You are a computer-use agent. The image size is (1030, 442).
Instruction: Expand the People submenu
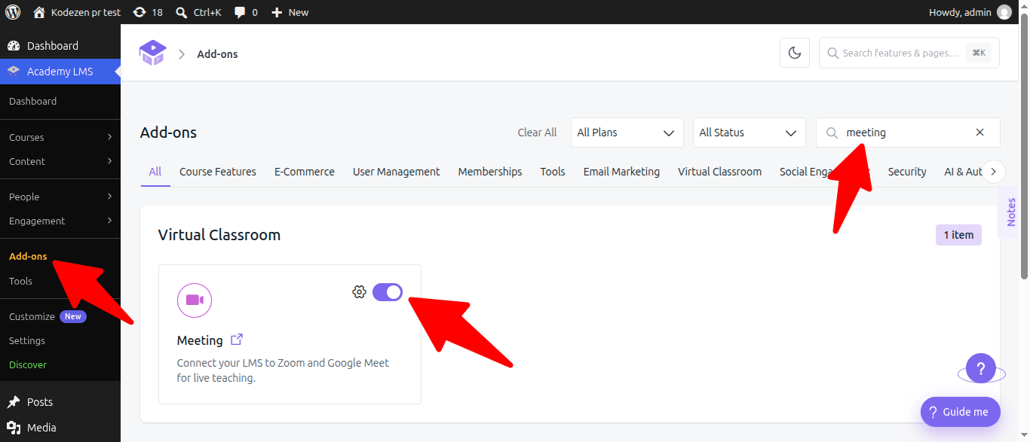[60, 197]
